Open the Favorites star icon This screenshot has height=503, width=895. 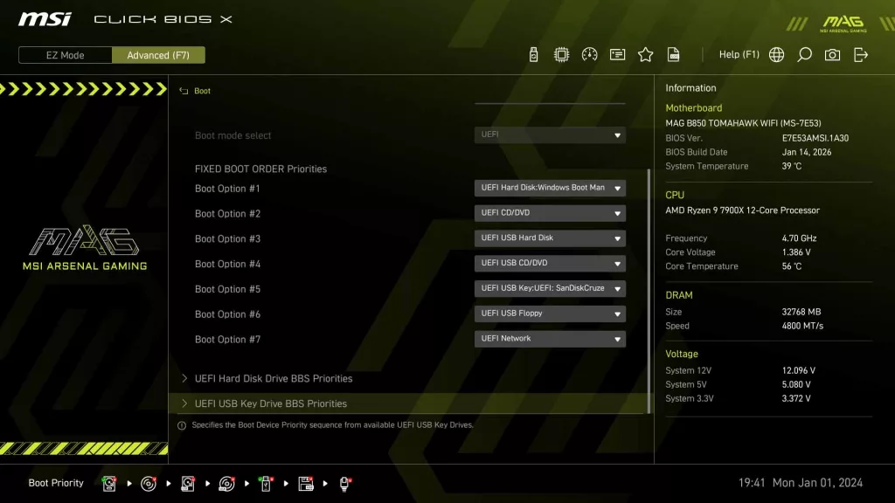click(x=645, y=54)
